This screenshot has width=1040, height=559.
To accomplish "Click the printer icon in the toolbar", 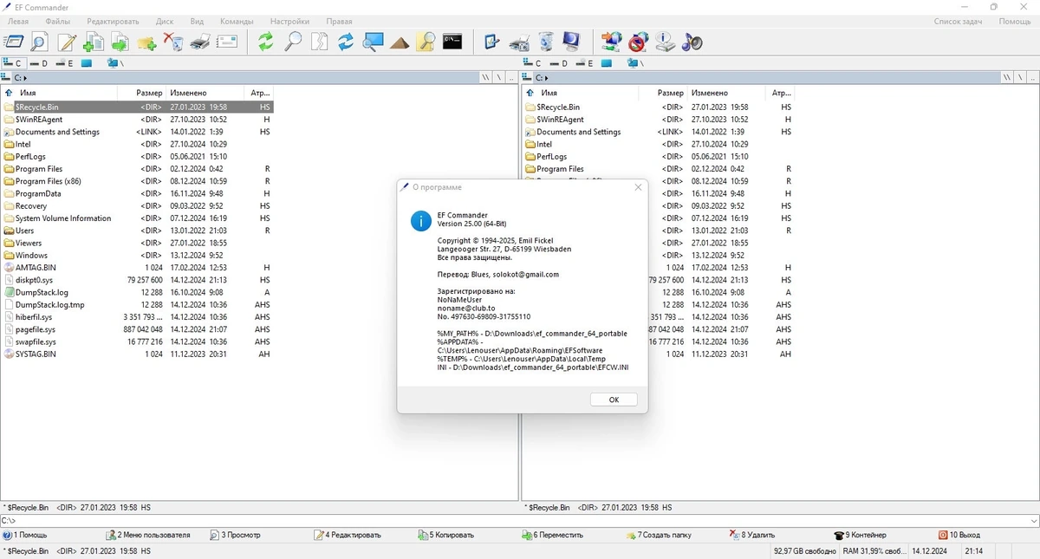I will (200, 42).
